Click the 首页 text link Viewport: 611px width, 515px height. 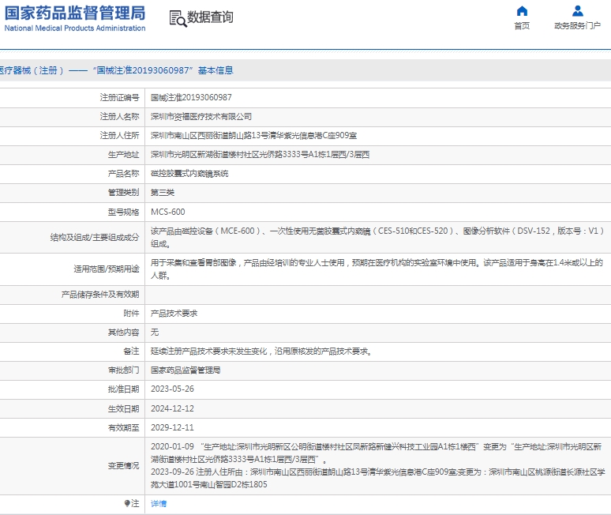[522, 26]
